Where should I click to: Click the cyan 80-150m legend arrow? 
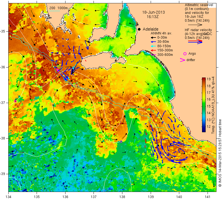click(x=153, y=46)
